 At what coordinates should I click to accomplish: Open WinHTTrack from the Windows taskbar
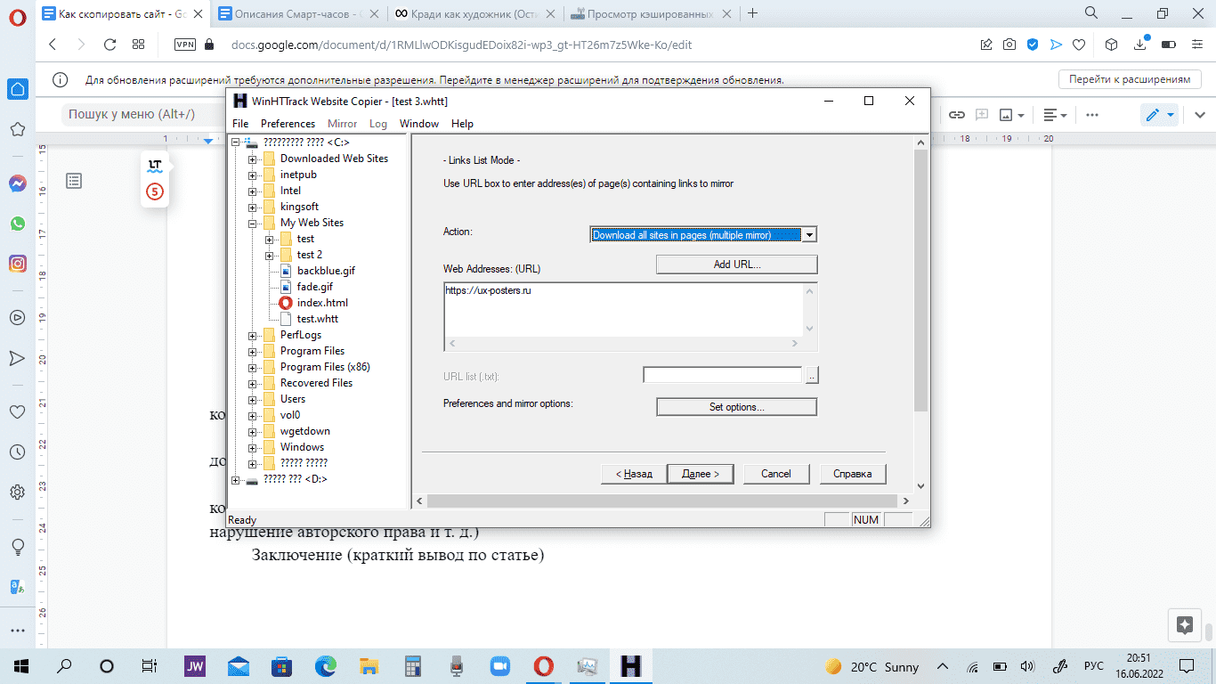pos(631,666)
